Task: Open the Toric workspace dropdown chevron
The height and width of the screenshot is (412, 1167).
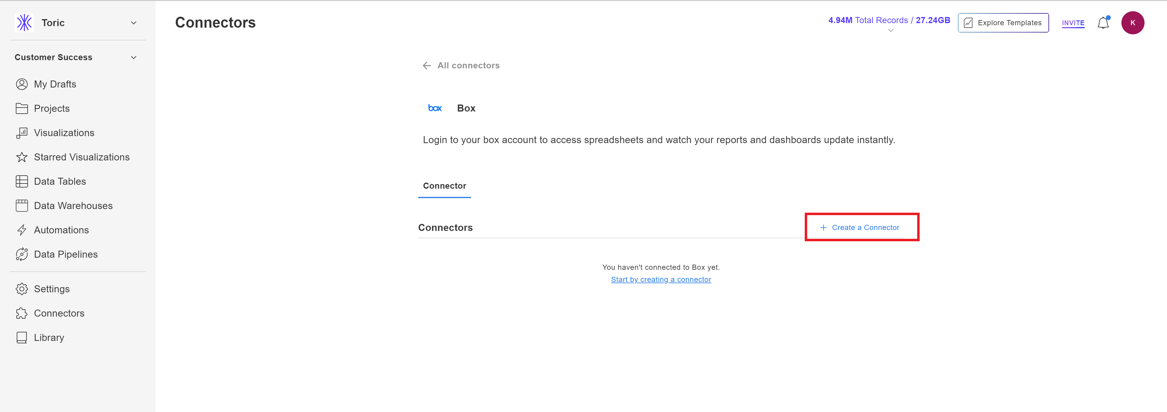Action: (134, 23)
